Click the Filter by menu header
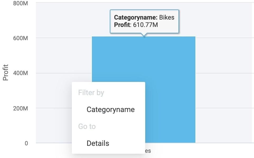Viewport: 254px width, 158px height. coord(91,93)
